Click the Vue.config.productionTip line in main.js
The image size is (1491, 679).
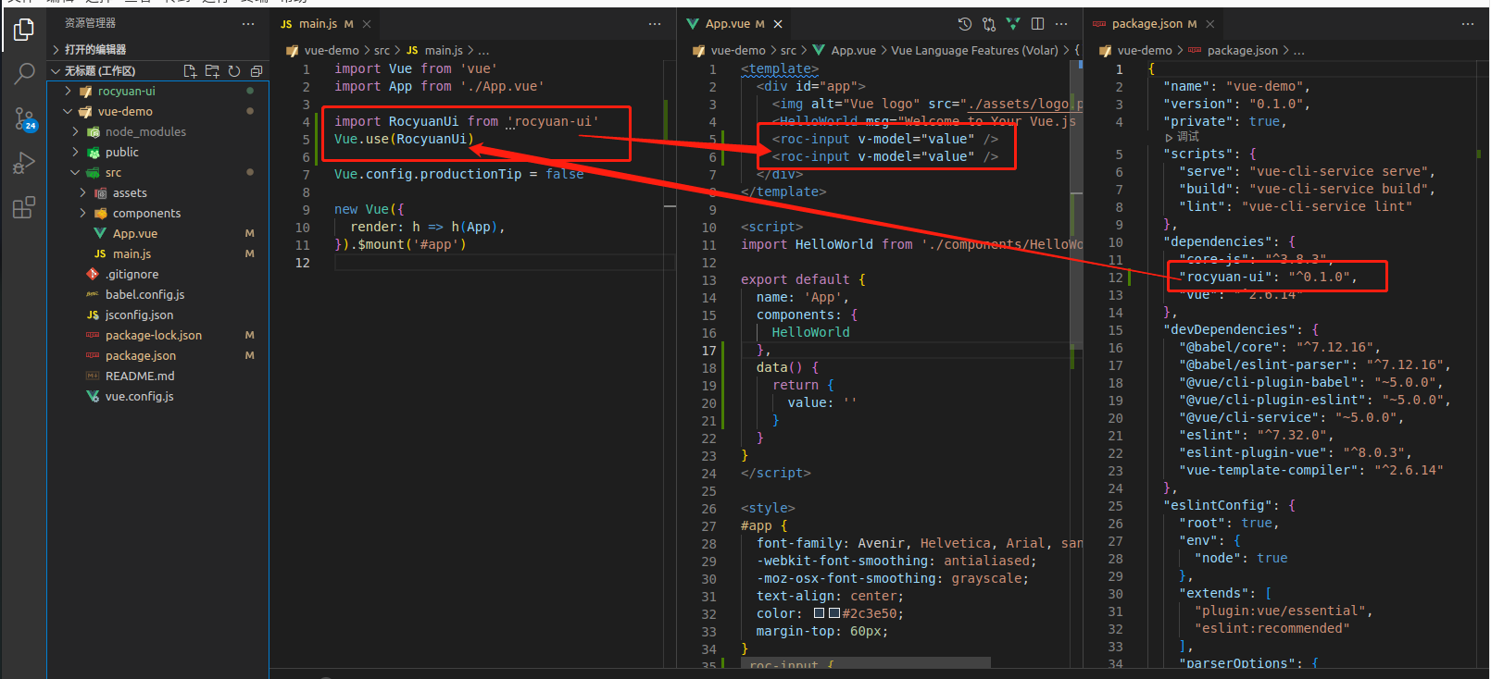pos(459,174)
